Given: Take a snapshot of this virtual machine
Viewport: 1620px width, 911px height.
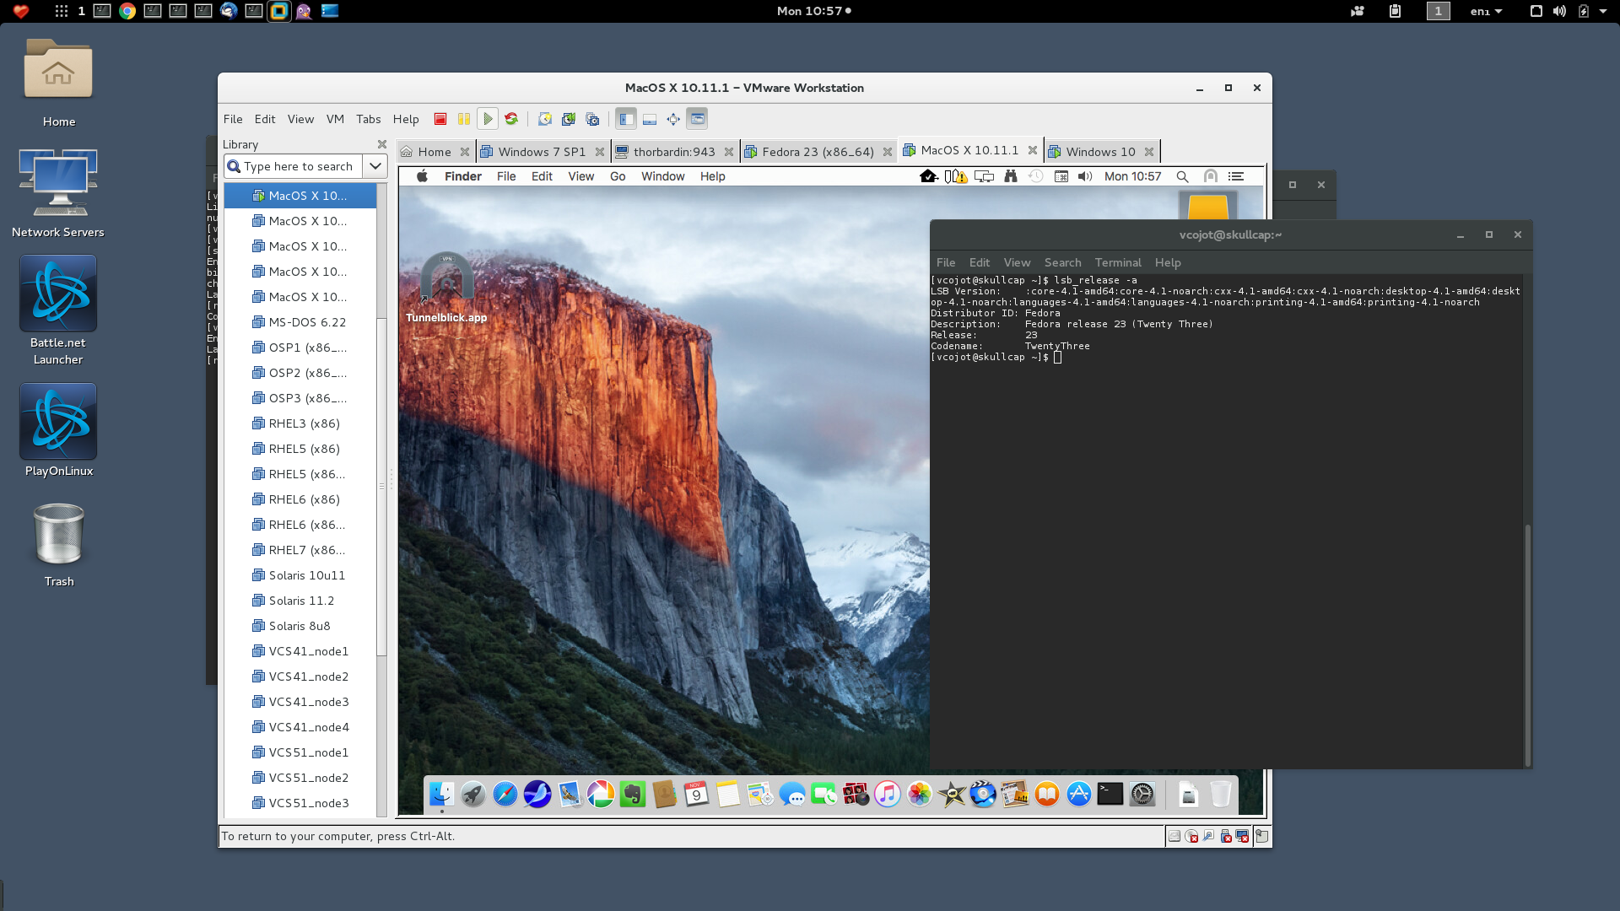Looking at the screenshot, I should 545,119.
